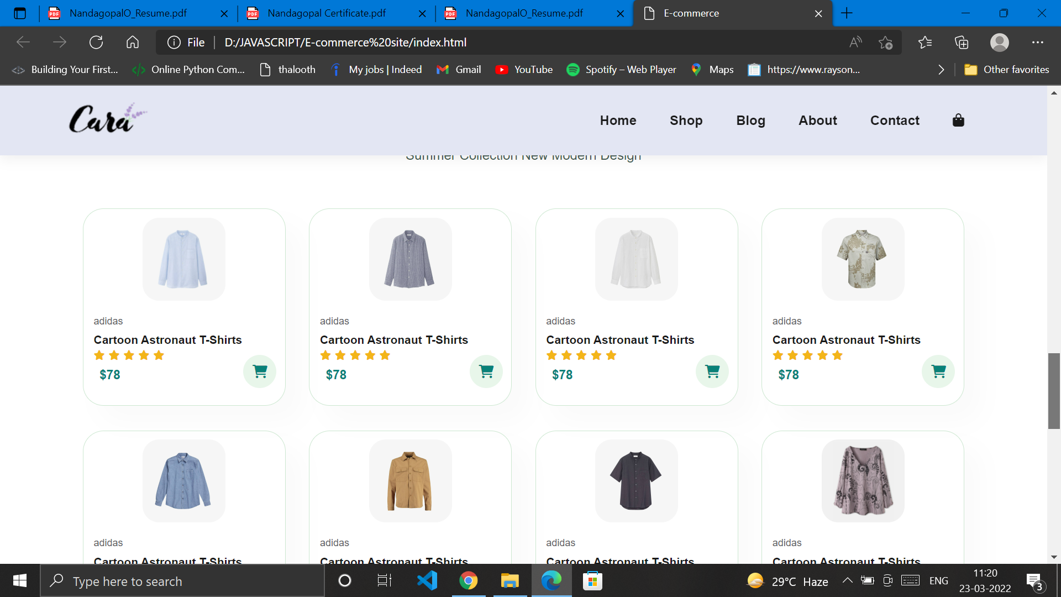Open browser Settings and more menu
Image resolution: width=1061 pixels, height=597 pixels.
click(x=1037, y=42)
